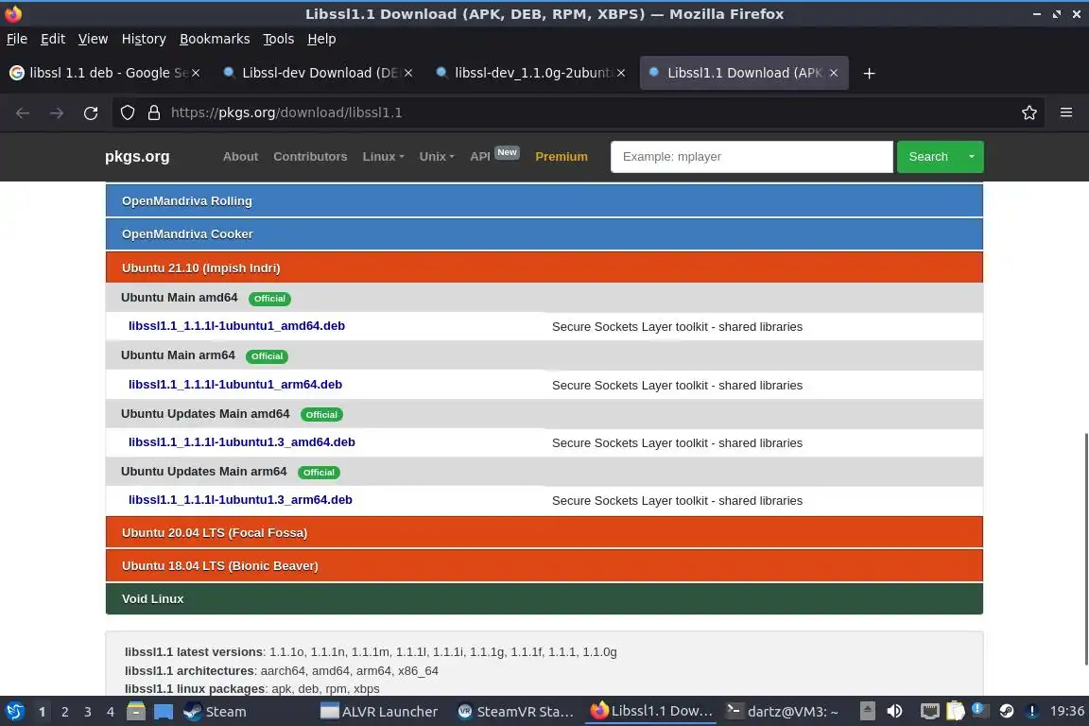Open the File menu

[x=17, y=39]
